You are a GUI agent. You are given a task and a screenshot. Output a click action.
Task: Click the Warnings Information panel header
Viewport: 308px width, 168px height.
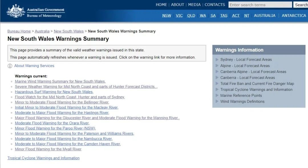click(259, 50)
